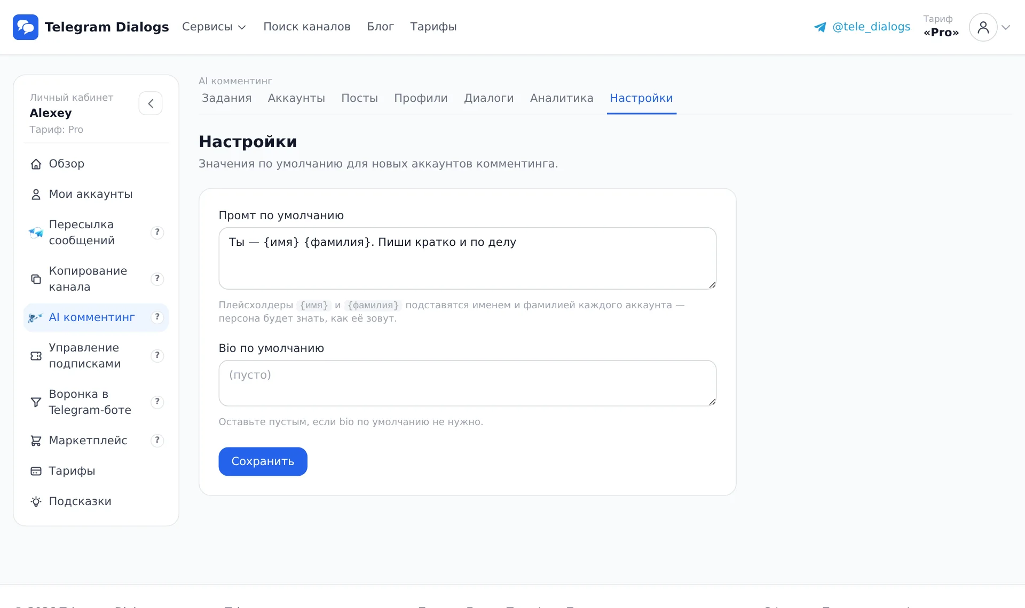
Task: Collapse the sidebar with chevron button
Action: [x=151, y=103]
